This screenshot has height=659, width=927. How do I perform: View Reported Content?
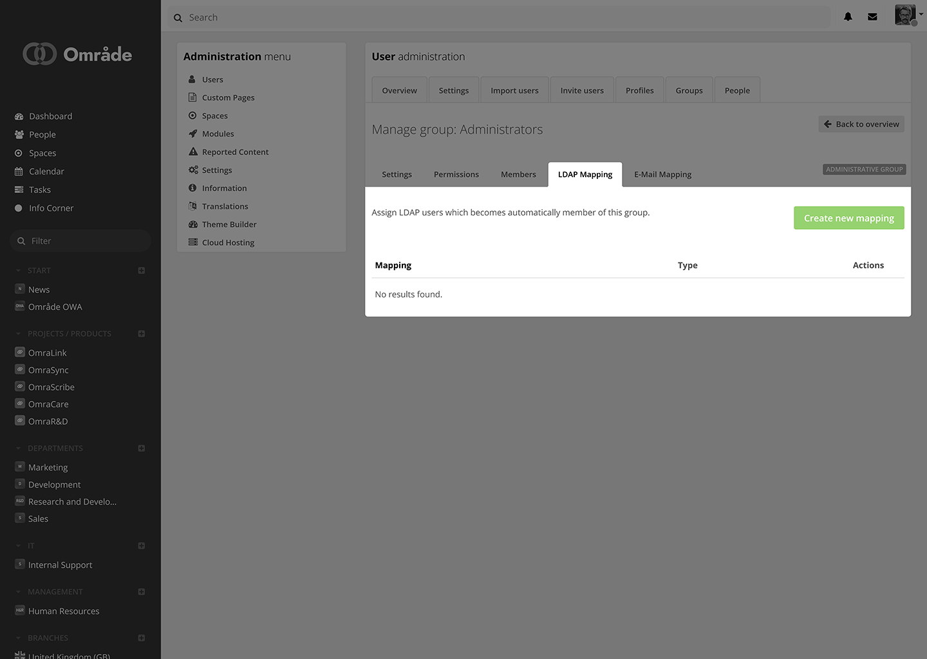[x=235, y=151]
